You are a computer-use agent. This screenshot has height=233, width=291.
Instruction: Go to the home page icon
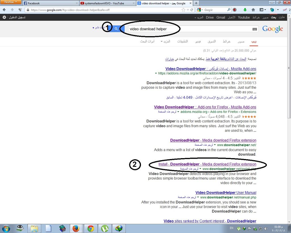[x=253, y=10]
